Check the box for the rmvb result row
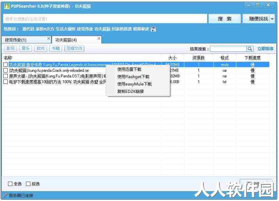 [x=6, y=64]
